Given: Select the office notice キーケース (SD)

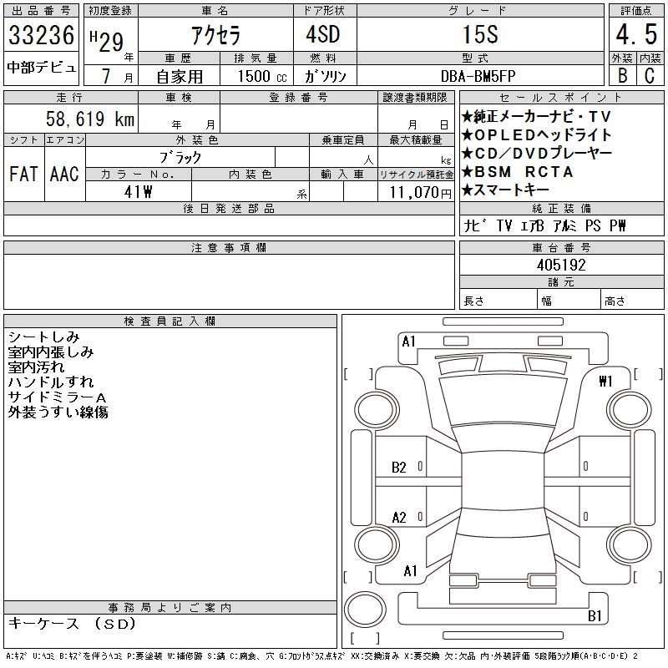Looking at the screenshot, I should (x=72, y=624).
